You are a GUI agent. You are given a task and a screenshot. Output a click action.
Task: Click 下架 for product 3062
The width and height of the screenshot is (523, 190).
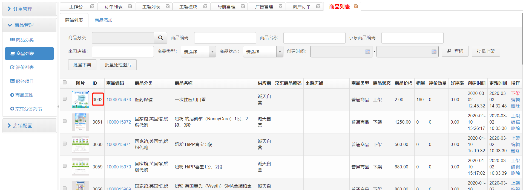point(515,93)
